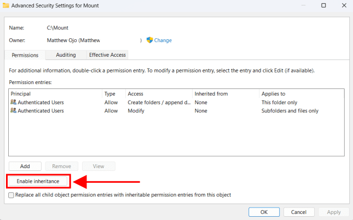Click the Change owner link
The height and width of the screenshot is (220, 353).
pyautogui.click(x=163, y=40)
